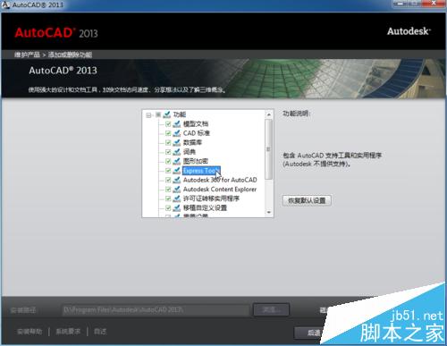This screenshot has height=346, width=447.
Task: Click feature icon beside 移植自定义设置
Action: pos(177,207)
